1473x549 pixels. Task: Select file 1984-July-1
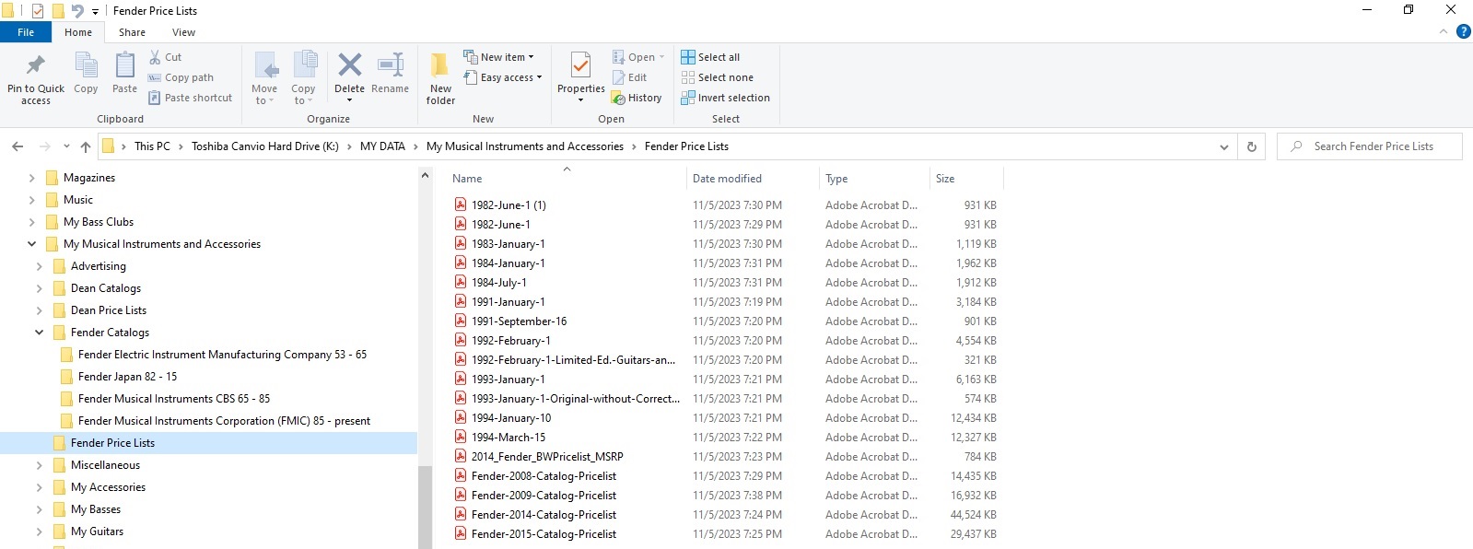click(499, 283)
